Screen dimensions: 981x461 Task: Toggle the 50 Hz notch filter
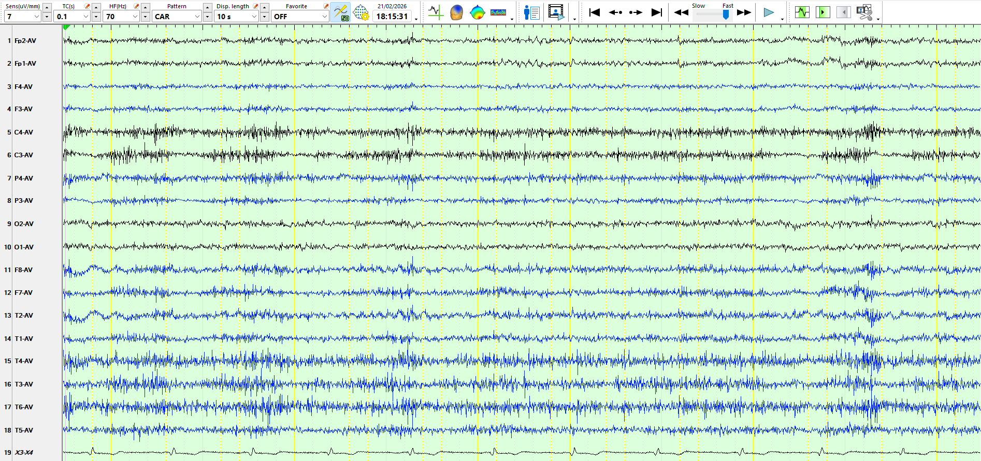[x=340, y=12]
